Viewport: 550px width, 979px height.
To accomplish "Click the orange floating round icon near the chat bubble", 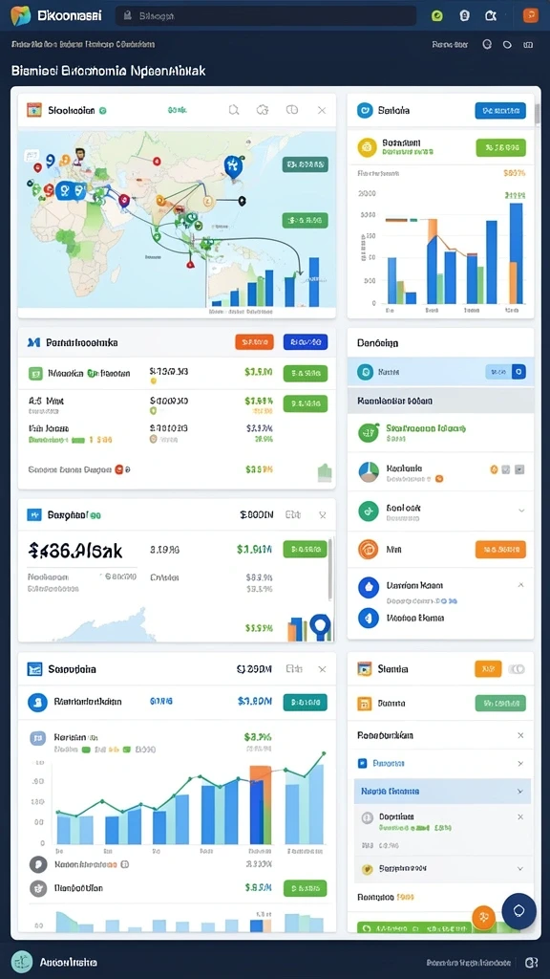I will point(483,917).
